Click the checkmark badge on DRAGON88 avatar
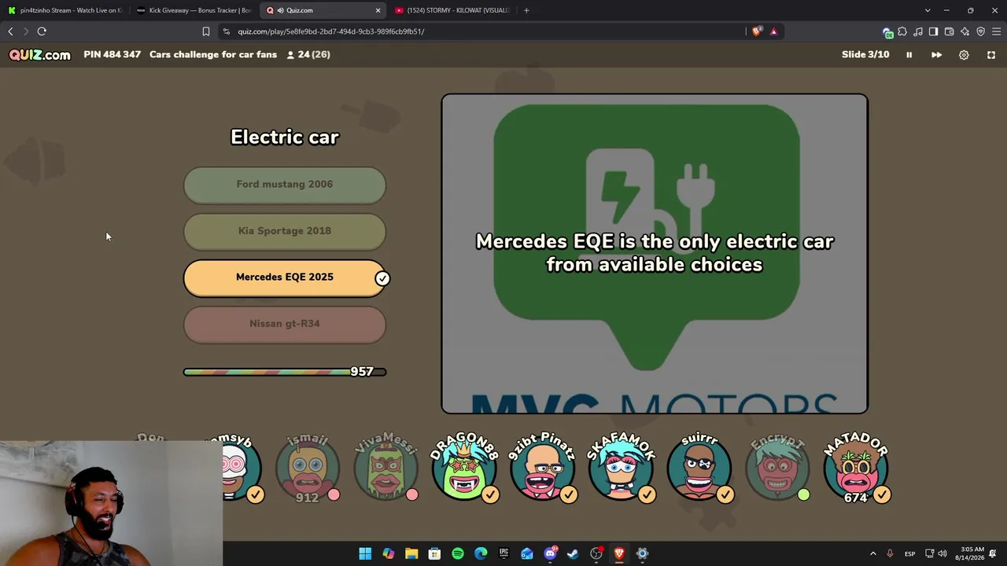 [x=490, y=494]
